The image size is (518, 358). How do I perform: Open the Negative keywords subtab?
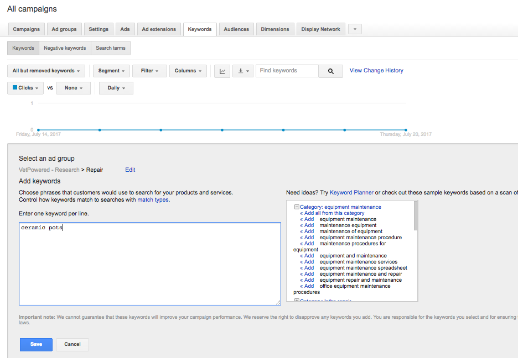point(65,48)
